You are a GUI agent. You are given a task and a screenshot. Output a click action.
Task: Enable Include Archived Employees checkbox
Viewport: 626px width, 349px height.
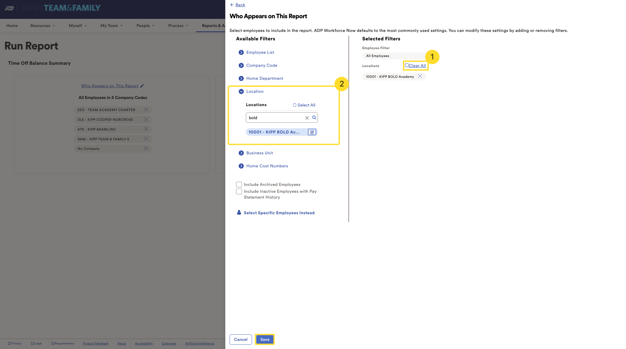239,185
